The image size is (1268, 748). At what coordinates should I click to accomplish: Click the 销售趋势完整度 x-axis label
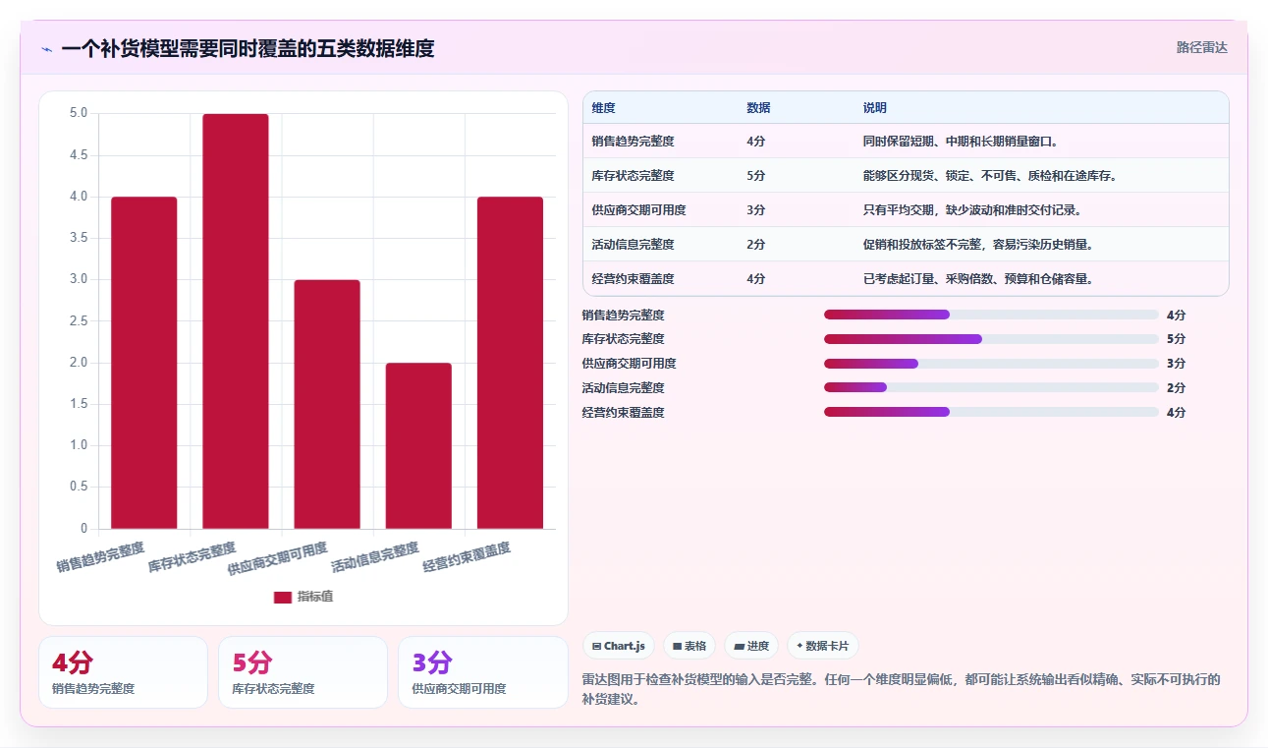click(100, 556)
